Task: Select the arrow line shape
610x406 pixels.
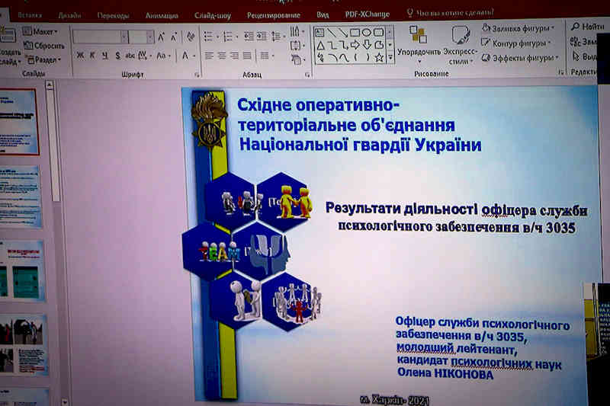Action: [x=342, y=33]
